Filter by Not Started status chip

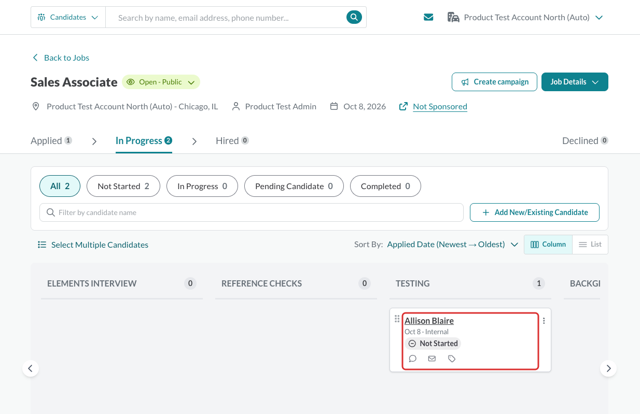(x=123, y=186)
